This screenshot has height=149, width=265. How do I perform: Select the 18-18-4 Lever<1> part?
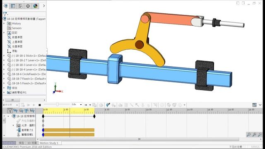point(29,70)
